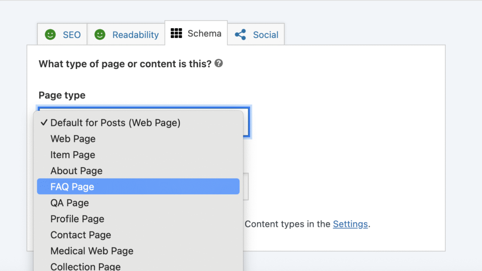
Task: Pick Collection Page in the dropdown
Action: 85,266
